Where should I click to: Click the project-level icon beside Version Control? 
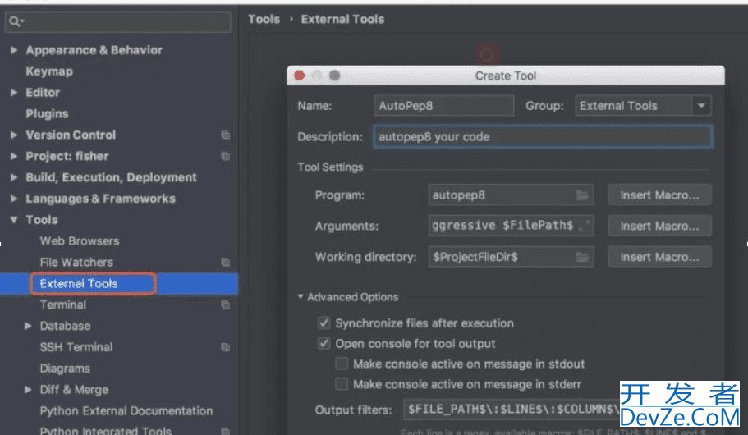pos(226,135)
